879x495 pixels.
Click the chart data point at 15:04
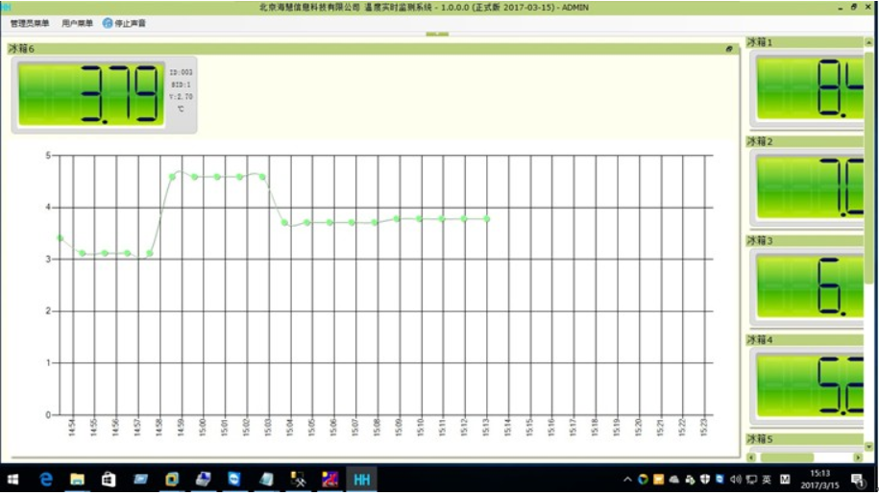pyautogui.click(x=284, y=223)
